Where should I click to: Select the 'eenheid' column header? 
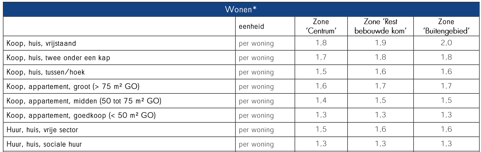coord(251,26)
